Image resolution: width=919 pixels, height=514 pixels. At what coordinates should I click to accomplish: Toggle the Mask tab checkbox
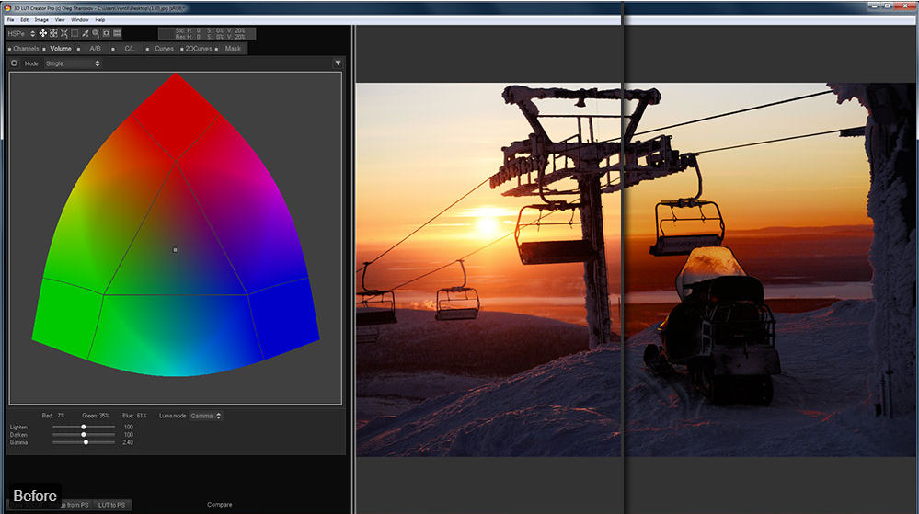pyautogui.click(x=217, y=50)
